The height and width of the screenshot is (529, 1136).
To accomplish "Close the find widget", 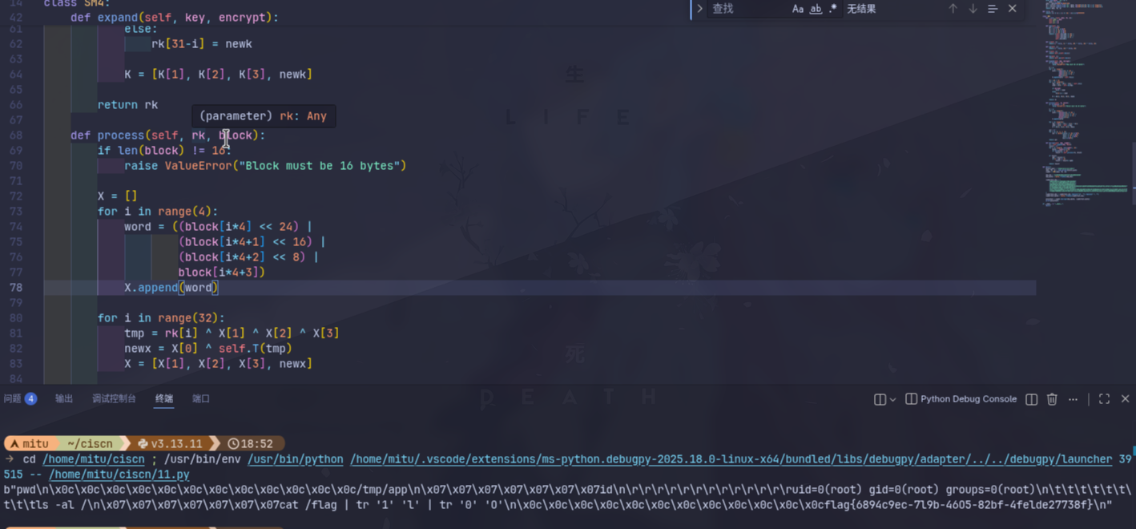I will [1013, 9].
